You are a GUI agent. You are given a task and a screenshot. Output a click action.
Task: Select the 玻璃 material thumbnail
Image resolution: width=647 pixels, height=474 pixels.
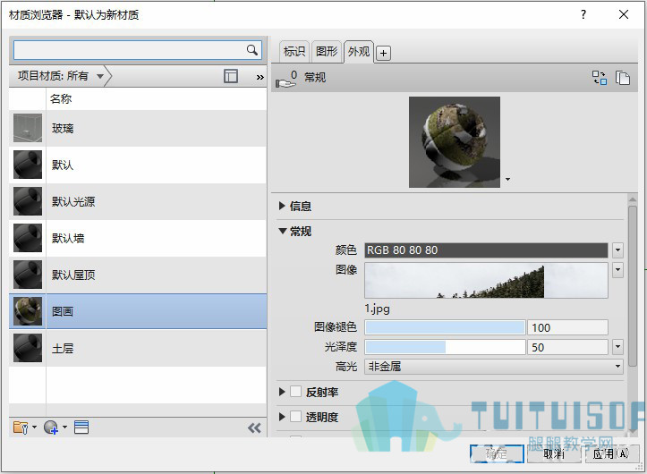28,128
